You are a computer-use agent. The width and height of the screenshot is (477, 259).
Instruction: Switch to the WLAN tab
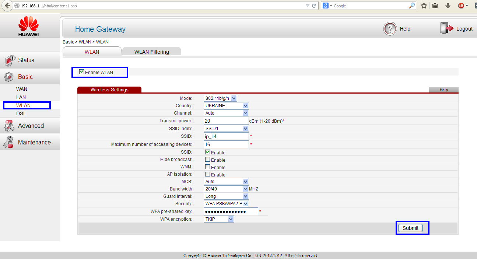click(92, 52)
